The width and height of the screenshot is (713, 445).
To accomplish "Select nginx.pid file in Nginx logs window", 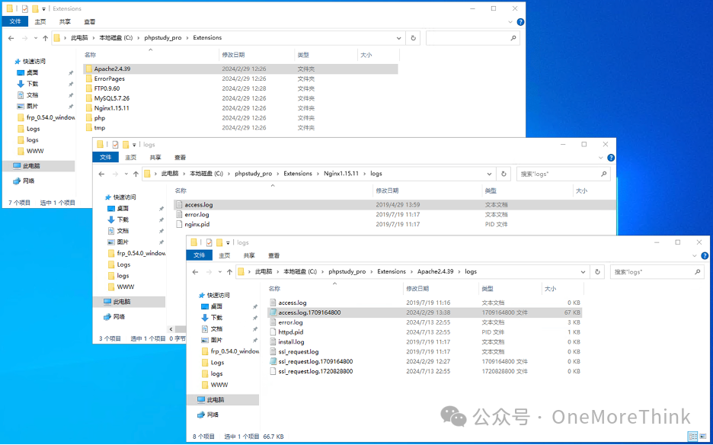I will [197, 224].
